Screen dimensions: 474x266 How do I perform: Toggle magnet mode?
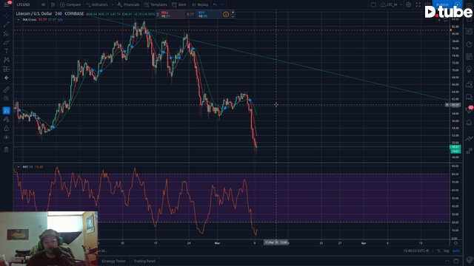[7, 110]
